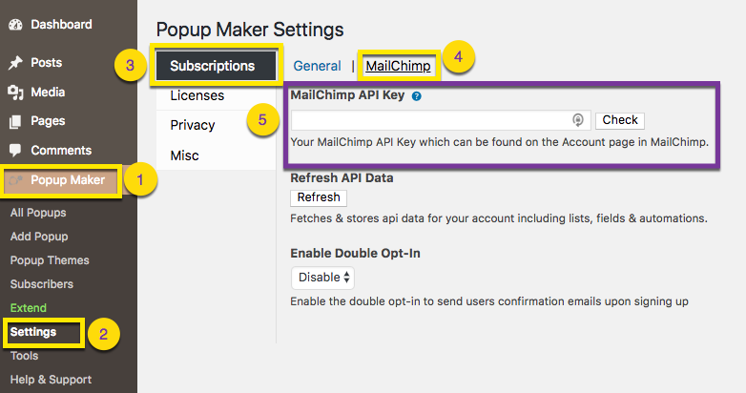The width and height of the screenshot is (746, 393).
Task: Click the Popup Maker menu icon
Action: 15,180
